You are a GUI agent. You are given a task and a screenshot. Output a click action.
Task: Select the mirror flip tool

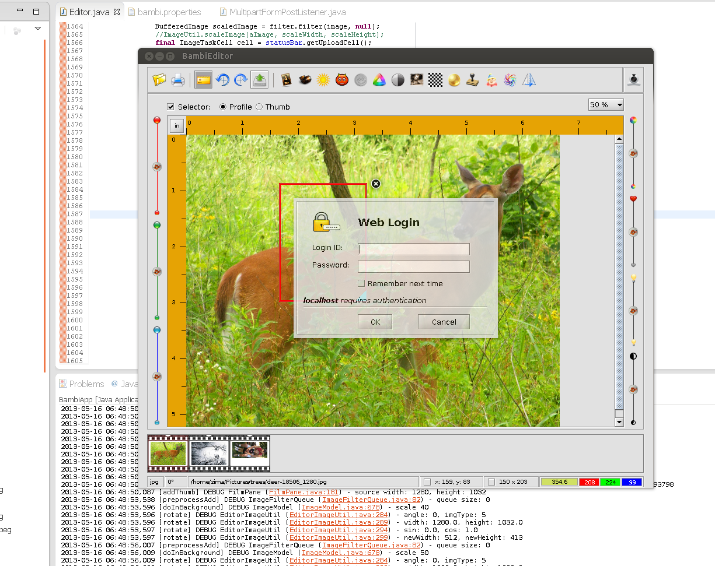click(528, 80)
